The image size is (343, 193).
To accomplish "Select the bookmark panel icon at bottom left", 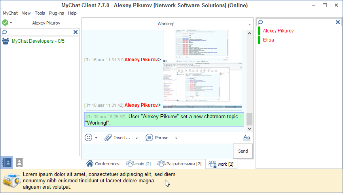I will (x=19, y=162).
